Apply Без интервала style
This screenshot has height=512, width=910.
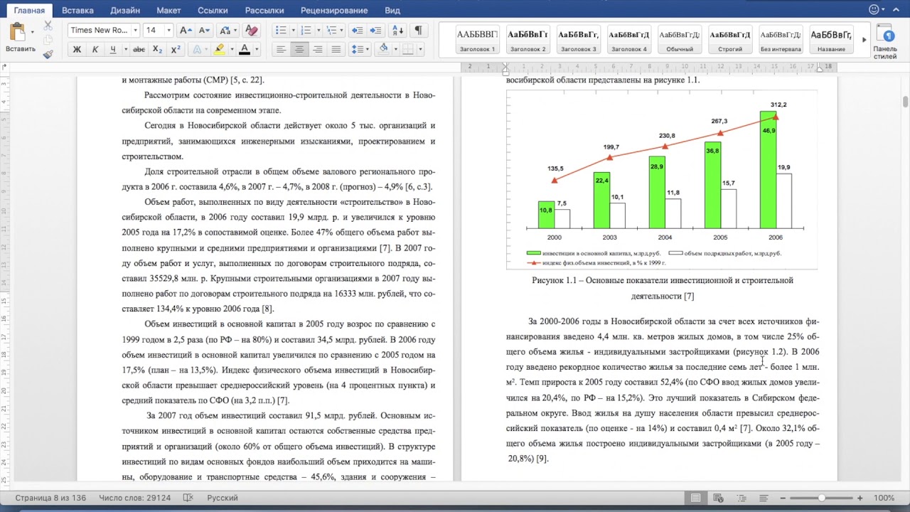coord(781,39)
